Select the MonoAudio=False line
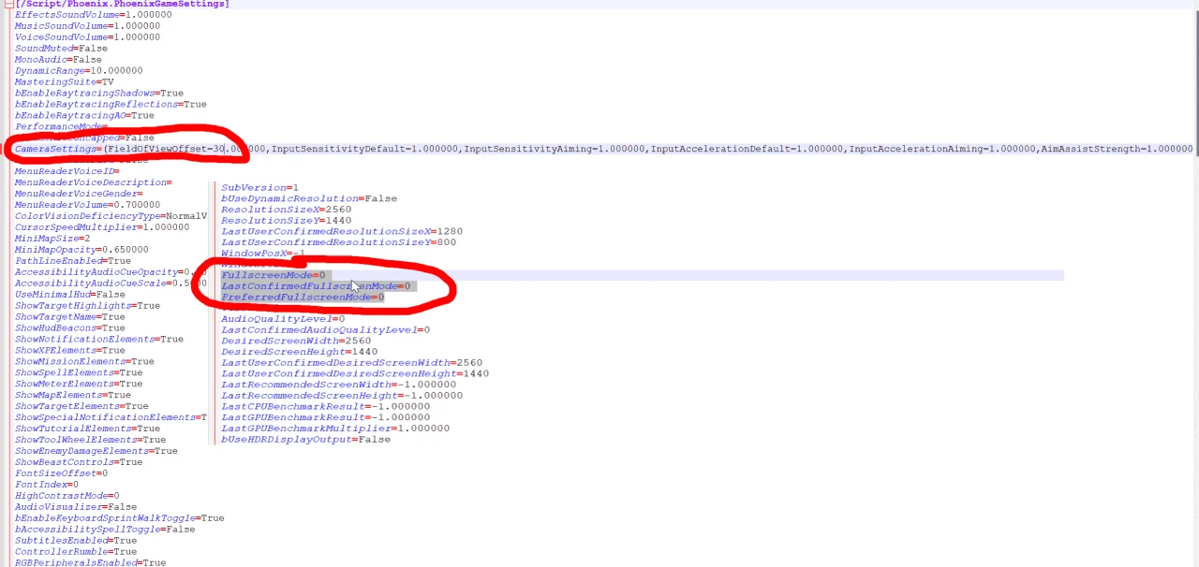 pos(58,60)
